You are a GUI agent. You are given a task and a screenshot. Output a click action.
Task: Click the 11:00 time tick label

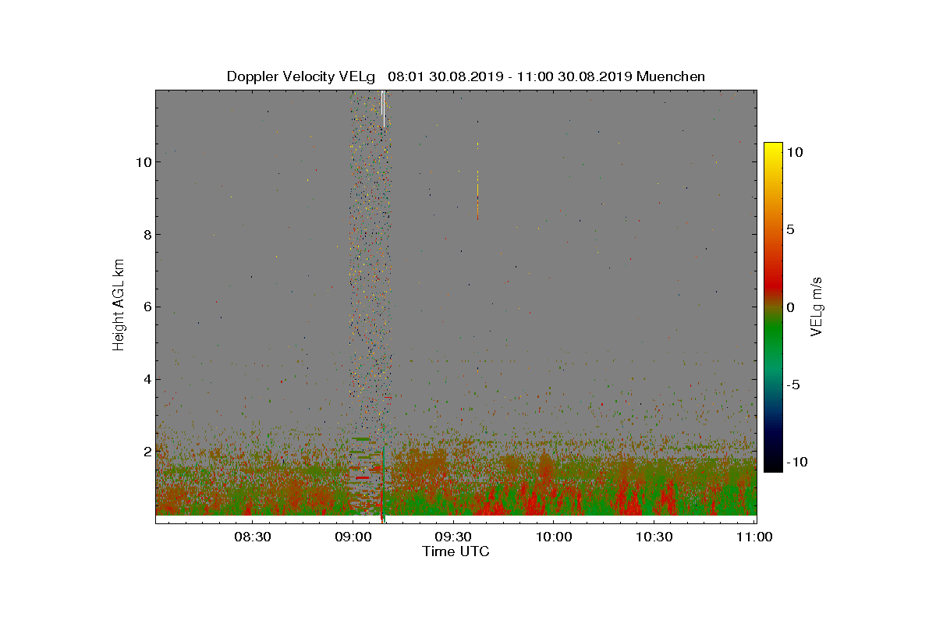(x=753, y=537)
